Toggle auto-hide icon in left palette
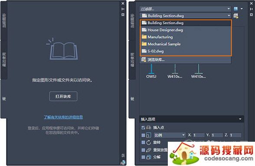 123,9
